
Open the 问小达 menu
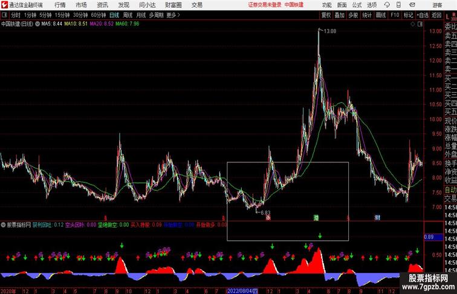[147, 5]
